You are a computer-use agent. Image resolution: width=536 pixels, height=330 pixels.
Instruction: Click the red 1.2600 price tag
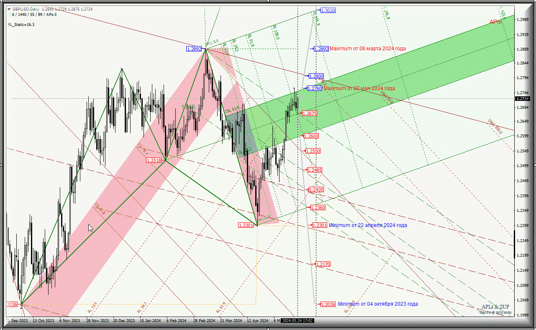311,136
